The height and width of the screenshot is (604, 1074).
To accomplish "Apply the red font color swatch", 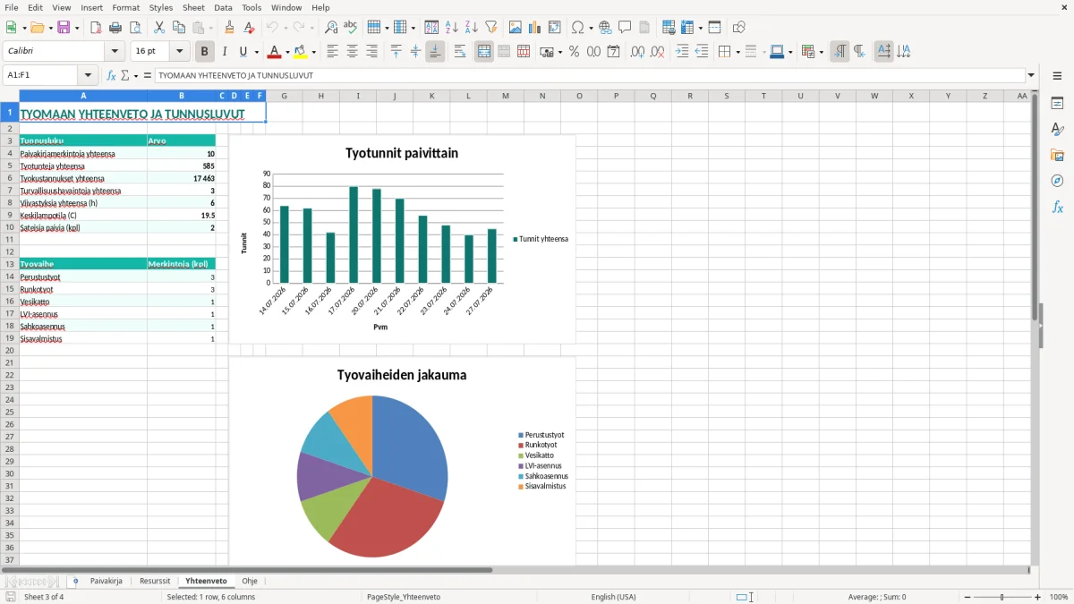I will tap(275, 52).
